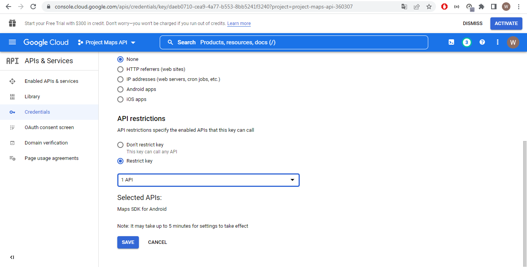Open the Google account avatar W
Image resolution: width=527 pixels, height=267 pixels.
(513, 42)
